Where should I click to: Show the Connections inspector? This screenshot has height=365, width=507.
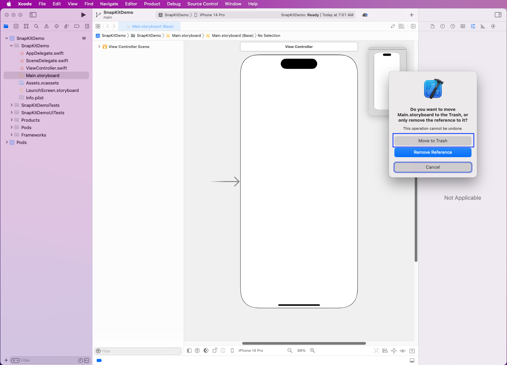tap(493, 26)
